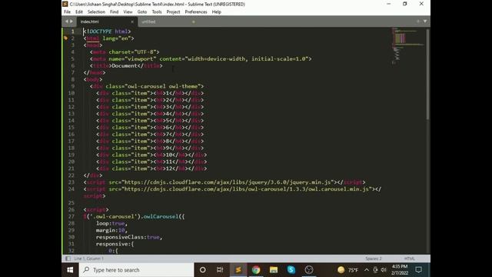The width and height of the screenshot is (492, 277).
Task: Click class="owl-carousel owl-theme" text
Action: [x=153, y=86]
